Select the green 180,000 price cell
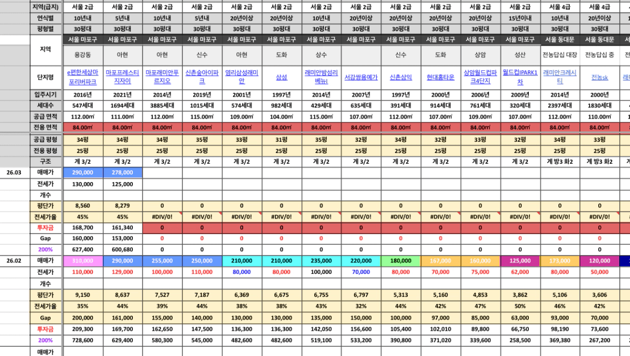 pos(401,260)
